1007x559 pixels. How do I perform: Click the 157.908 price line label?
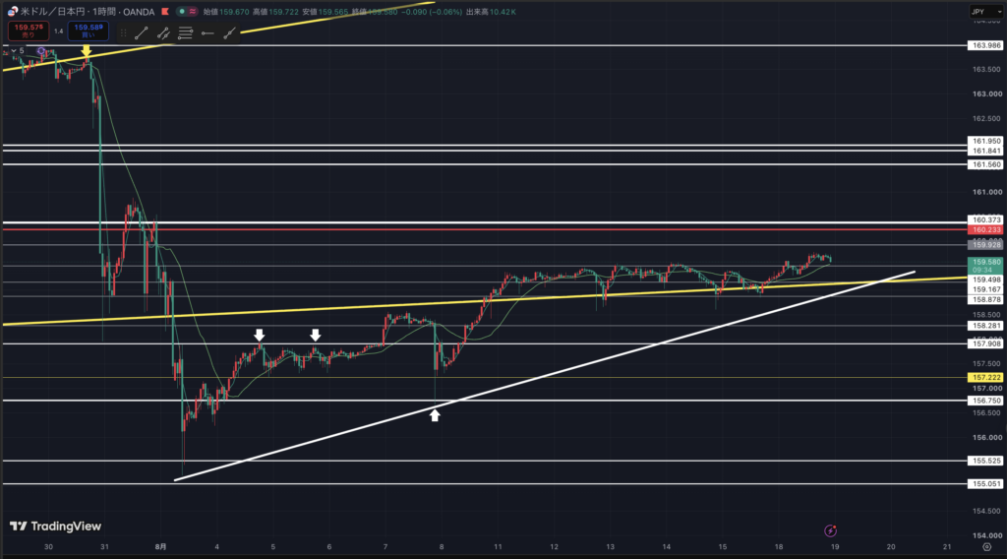[985, 343]
